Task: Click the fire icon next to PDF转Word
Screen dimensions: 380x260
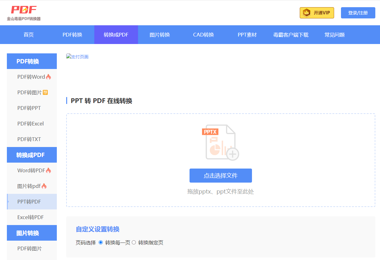Action: click(48, 76)
